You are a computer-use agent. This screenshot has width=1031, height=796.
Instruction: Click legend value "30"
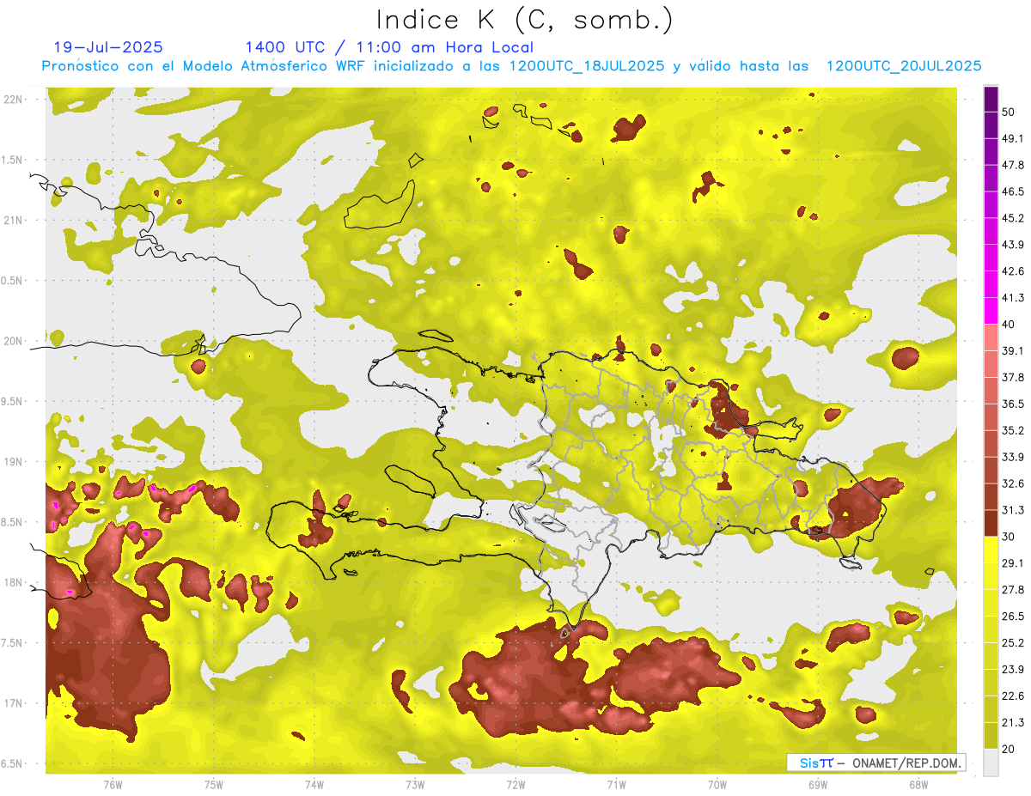(x=1008, y=537)
